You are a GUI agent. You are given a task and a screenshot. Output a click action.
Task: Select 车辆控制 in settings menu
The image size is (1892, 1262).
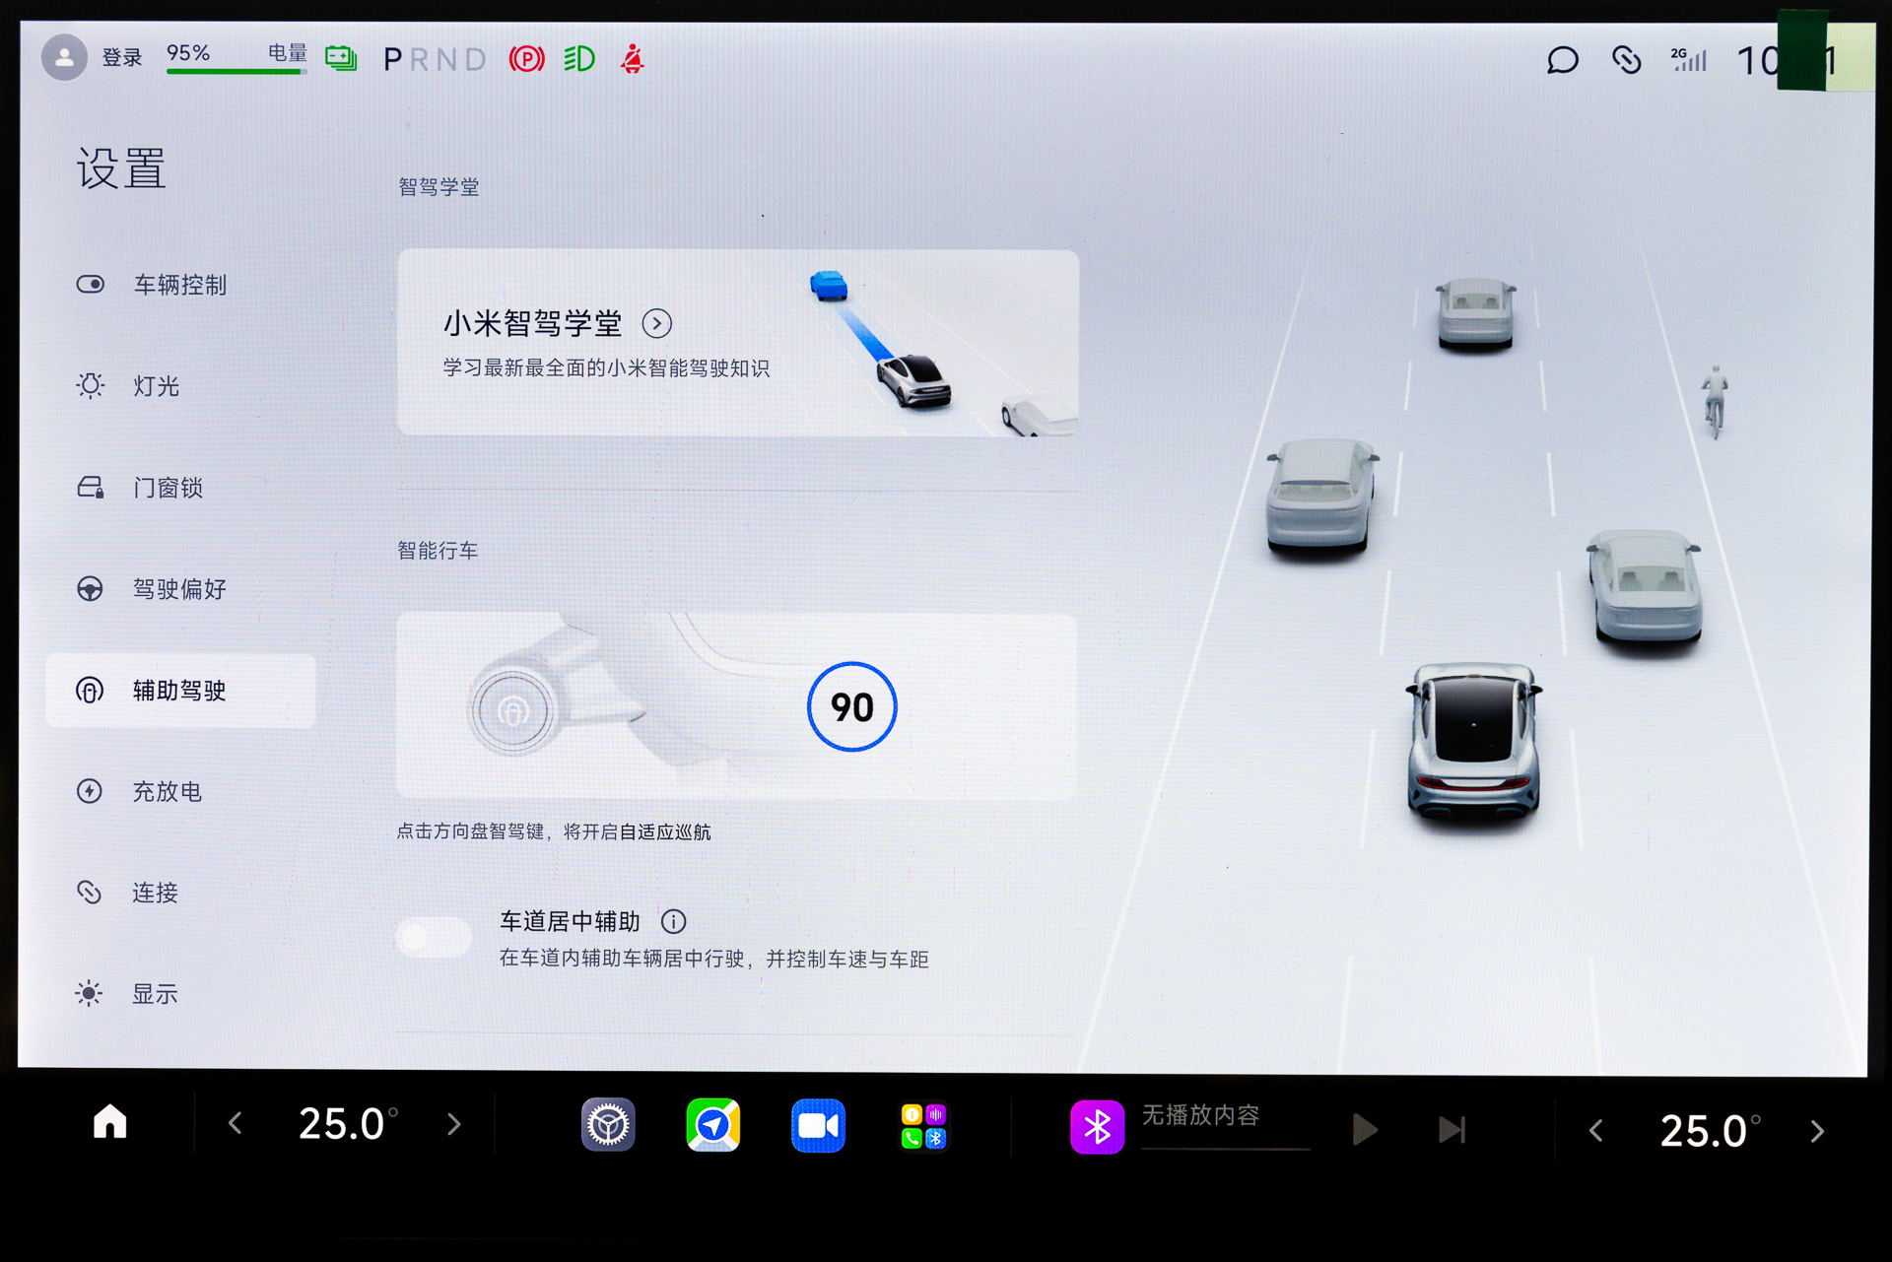click(179, 285)
